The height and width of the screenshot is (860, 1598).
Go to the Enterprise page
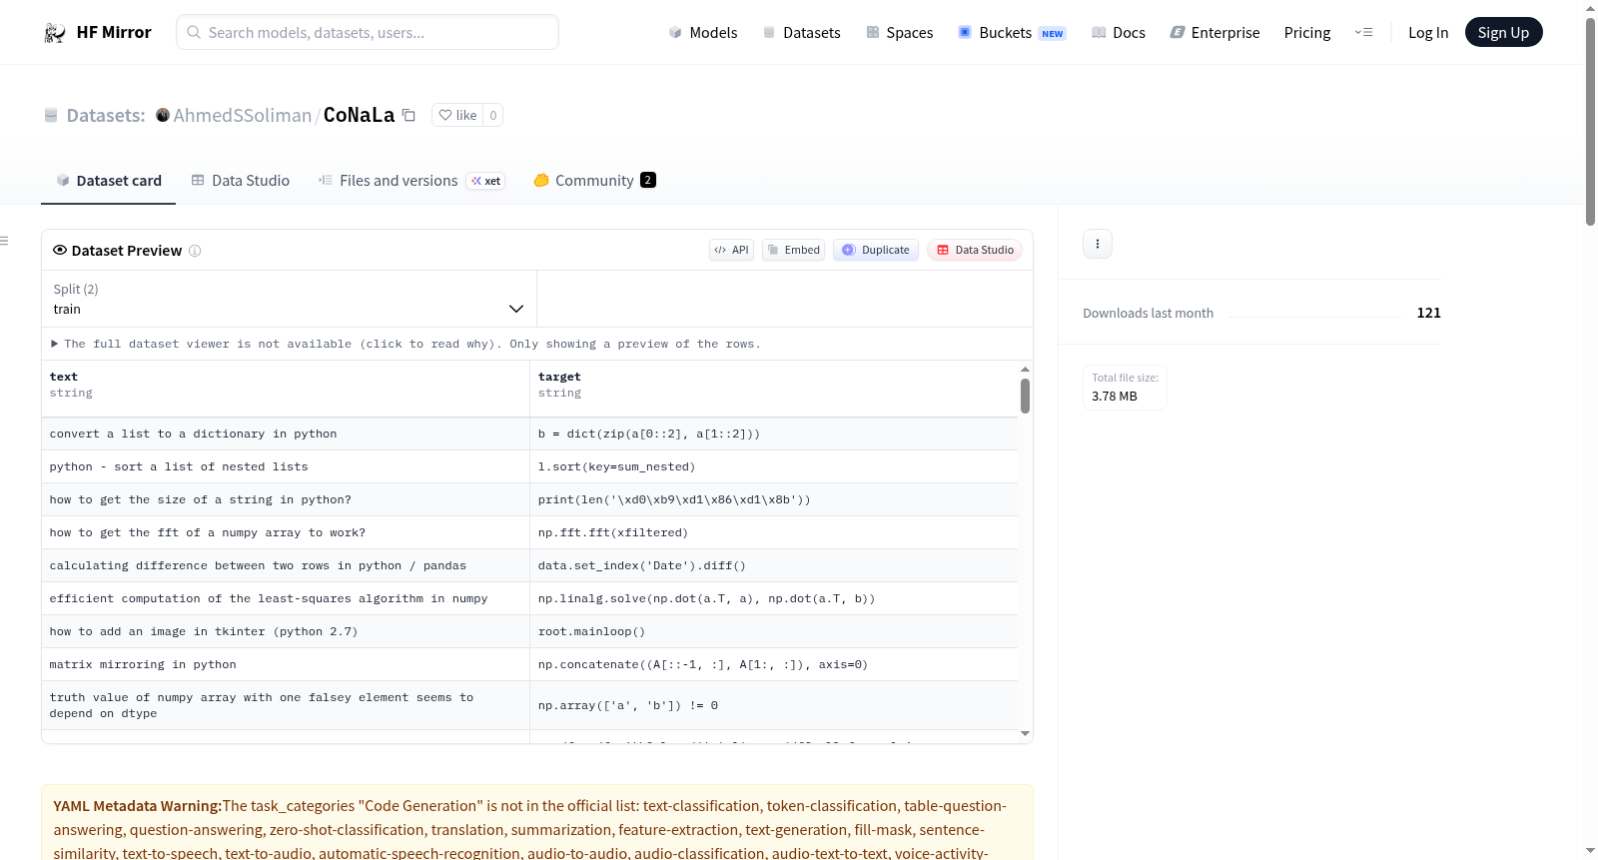coord(1214,33)
